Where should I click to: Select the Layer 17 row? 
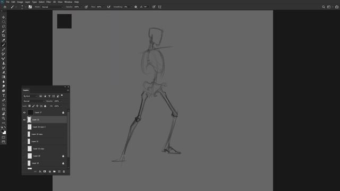pos(44,112)
